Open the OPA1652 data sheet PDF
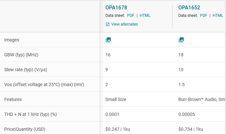The image size is (226, 134). click(x=204, y=16)
